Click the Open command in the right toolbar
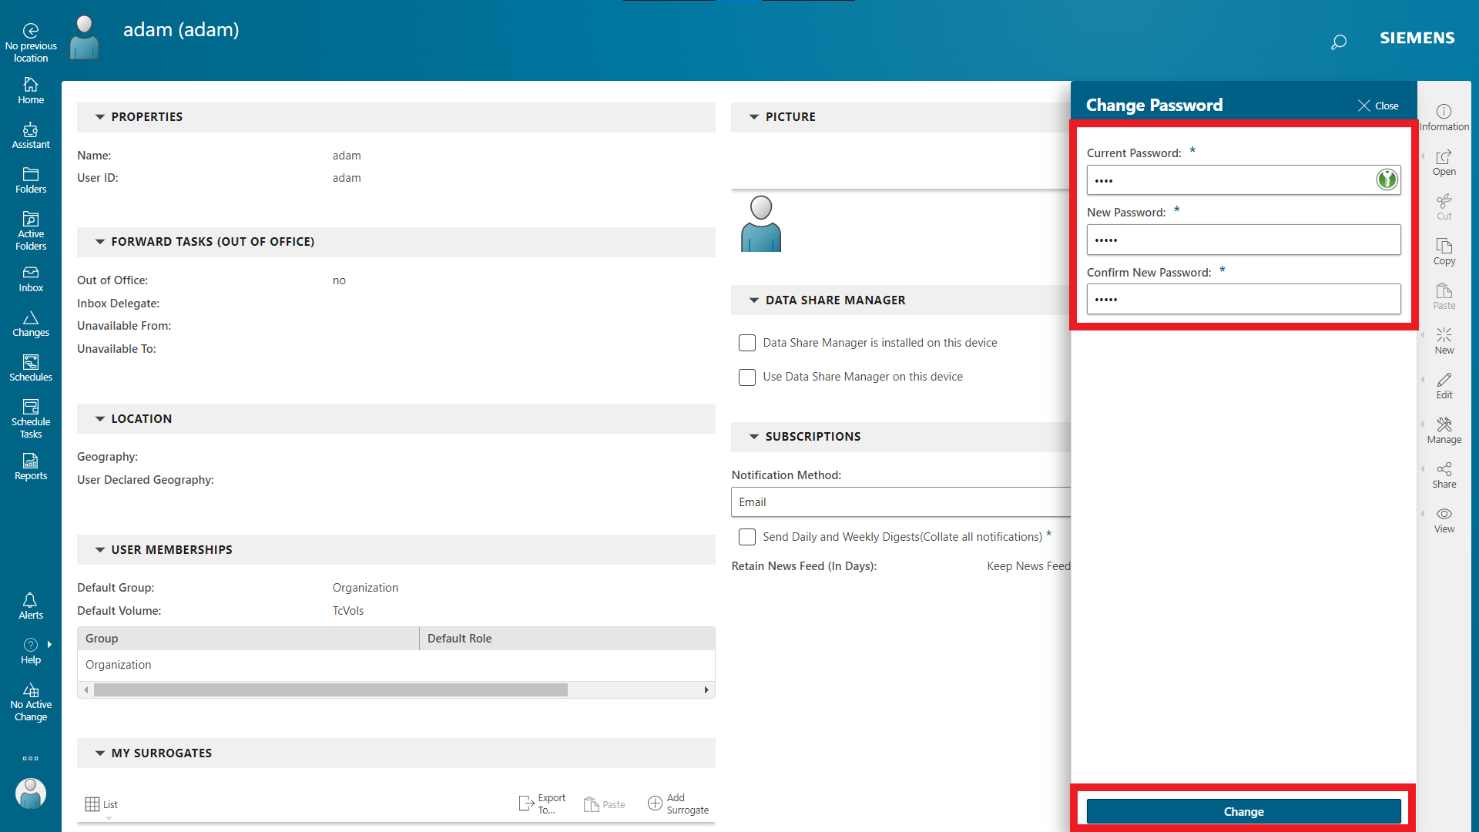Screen dimensions: 1479x832 click(1444, 163)
